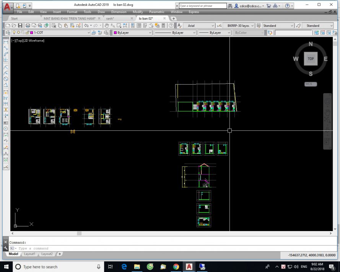
Task: Click the [2D Wireframe] visual style label
Action: (33, 41)
